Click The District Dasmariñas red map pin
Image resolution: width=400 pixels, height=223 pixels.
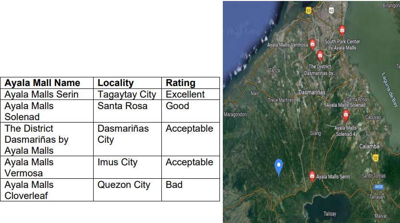point(320,56)
